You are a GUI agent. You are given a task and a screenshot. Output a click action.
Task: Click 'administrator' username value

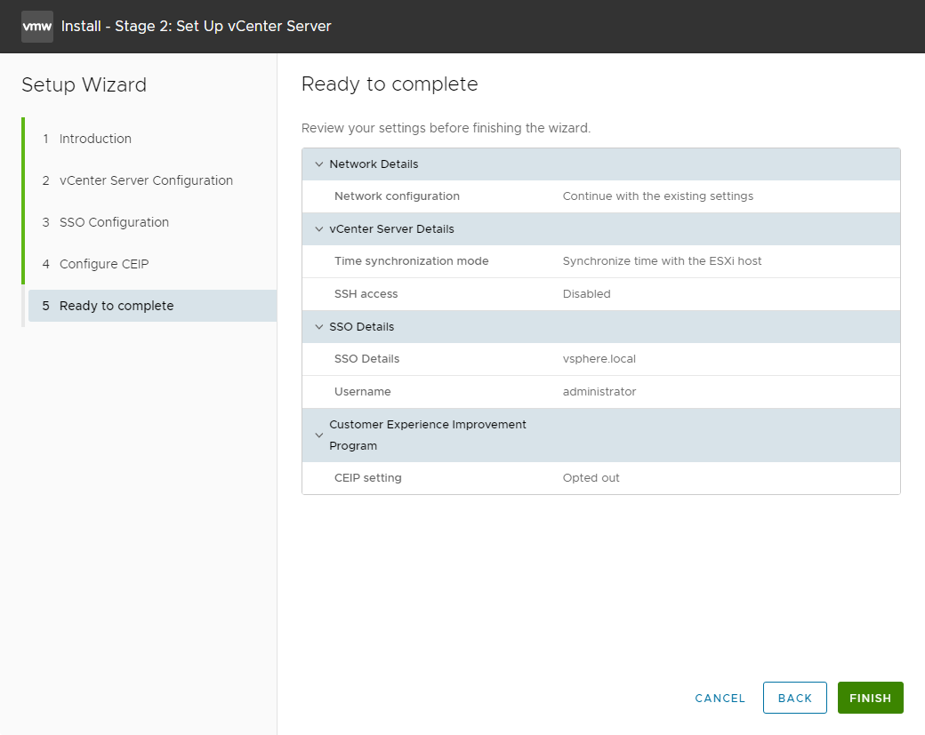point(599,392)
